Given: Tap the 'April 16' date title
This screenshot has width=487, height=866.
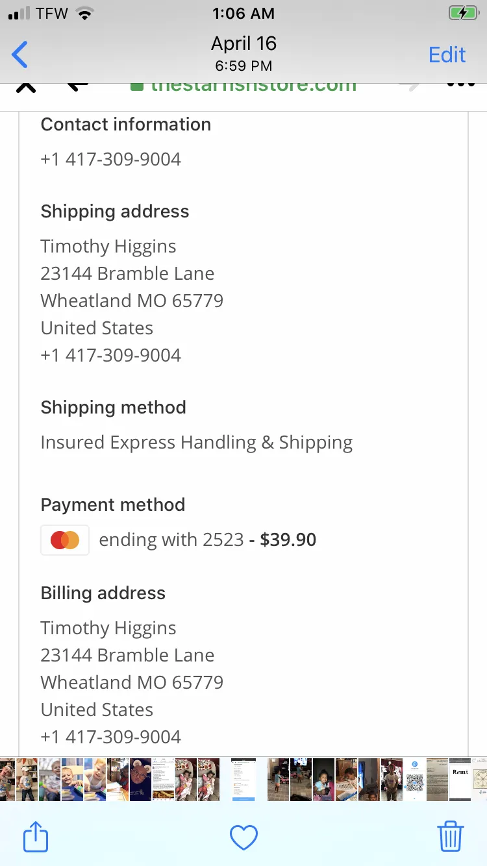Looking at the screenshot, I should [243, 43].
